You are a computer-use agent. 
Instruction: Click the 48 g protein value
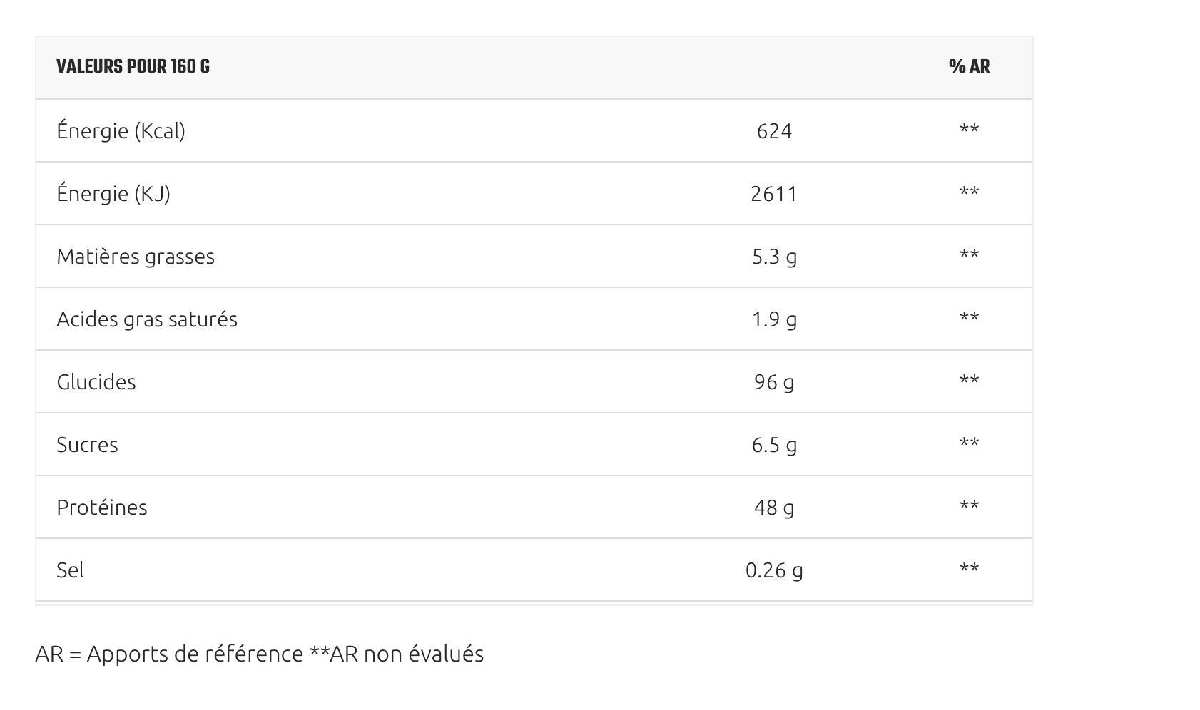pyautogui.click(x=774, y=508)
